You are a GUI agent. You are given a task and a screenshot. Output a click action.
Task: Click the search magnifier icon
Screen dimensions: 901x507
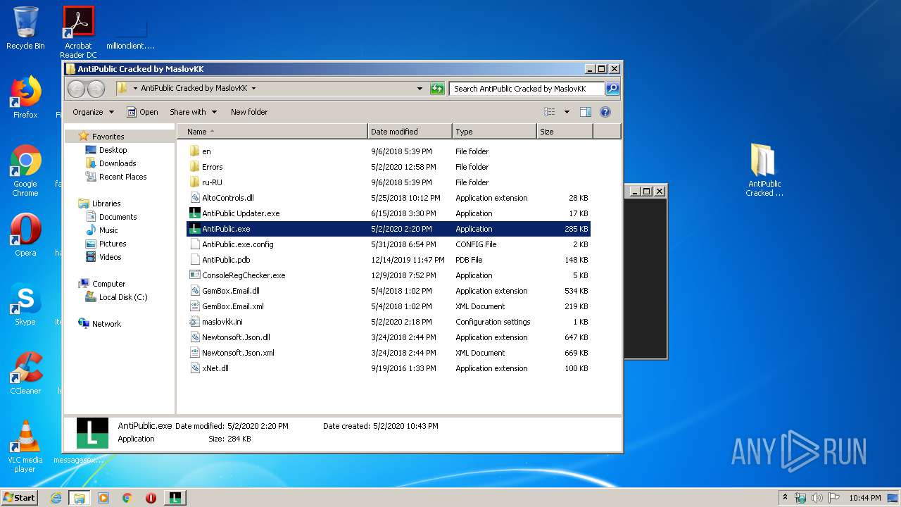(x=612, y=89)
